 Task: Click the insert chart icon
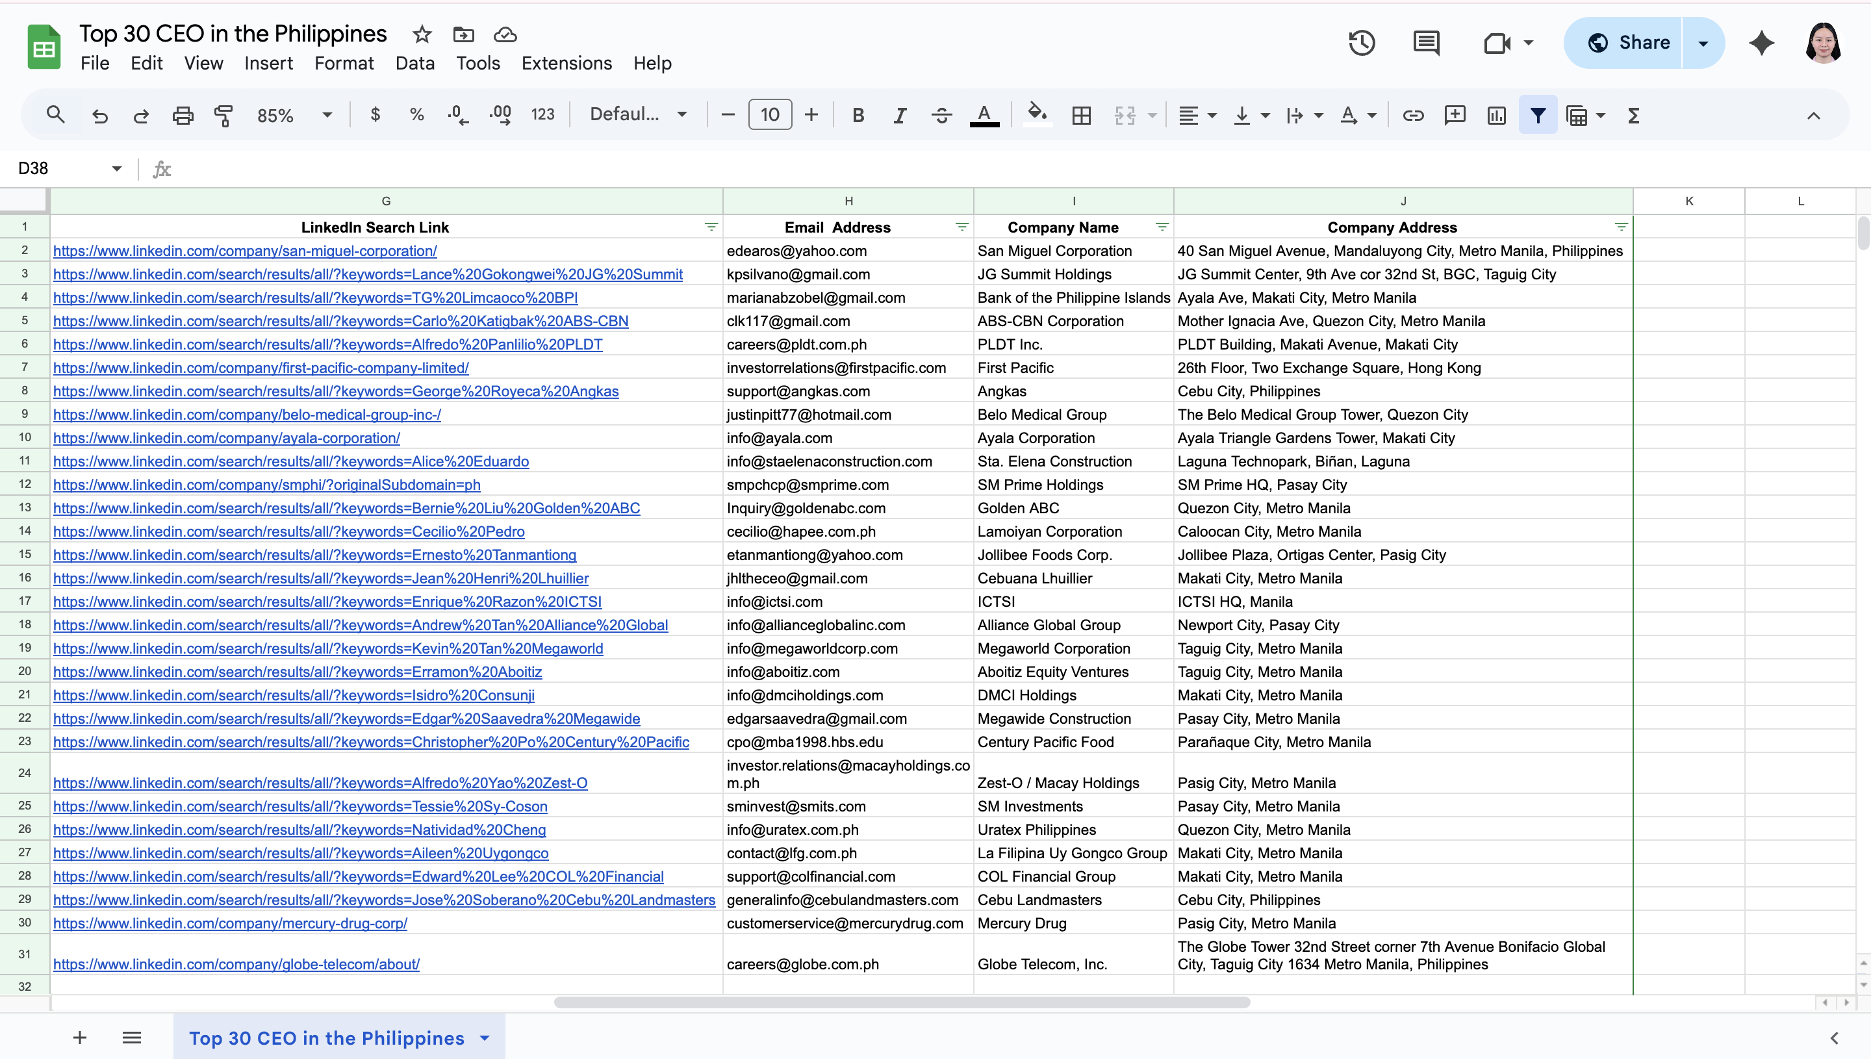click(x=1497, y=115)
